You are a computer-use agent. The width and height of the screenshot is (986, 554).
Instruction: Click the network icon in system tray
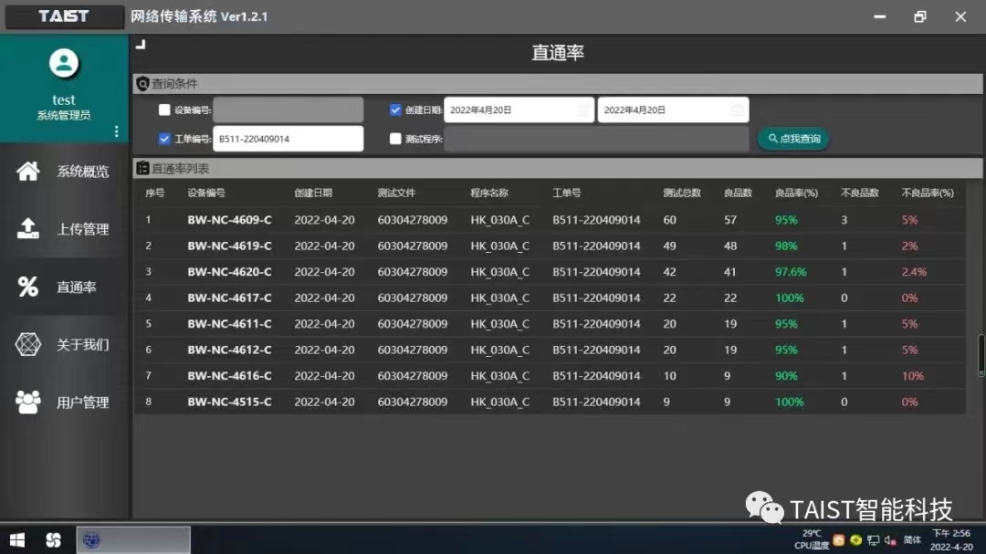coord(873,539)
